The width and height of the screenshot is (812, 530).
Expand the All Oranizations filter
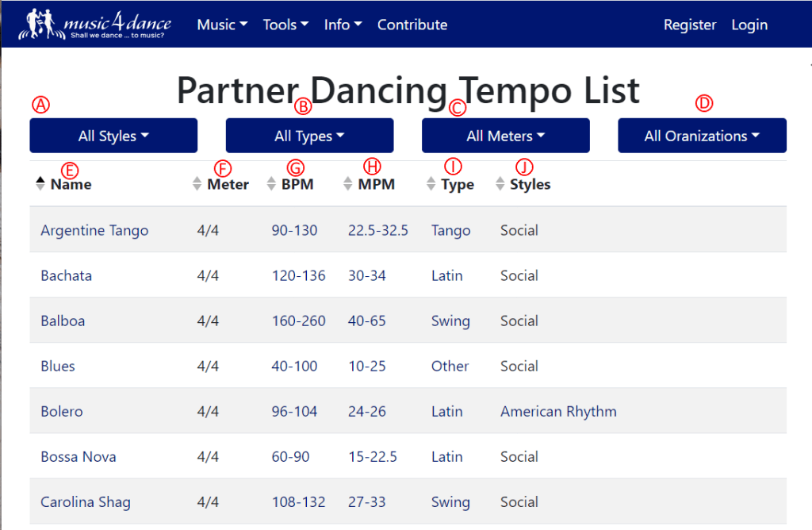(702, 136)
